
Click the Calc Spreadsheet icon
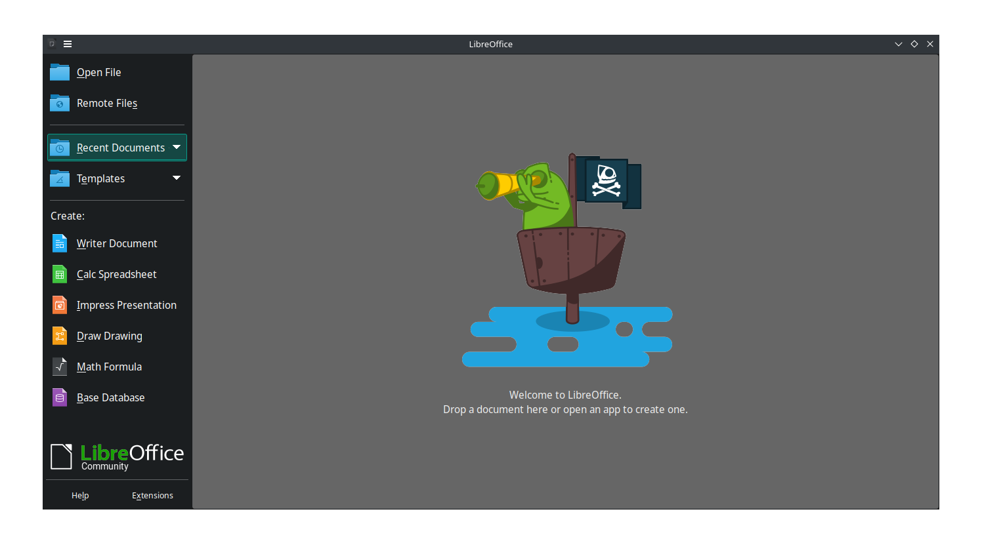click(x=60, y=274)
